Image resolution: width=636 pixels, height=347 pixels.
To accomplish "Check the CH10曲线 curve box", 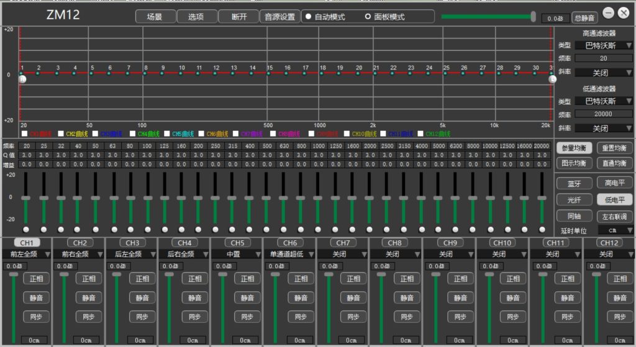I will pyautogui.click(x=347, y=133).
